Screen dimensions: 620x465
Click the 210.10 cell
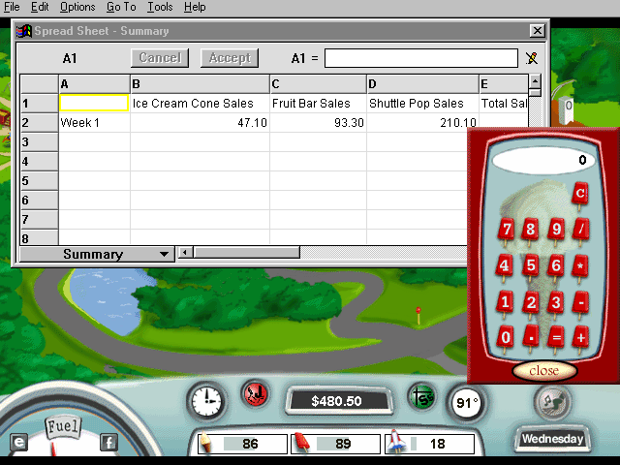coord(422,123)
